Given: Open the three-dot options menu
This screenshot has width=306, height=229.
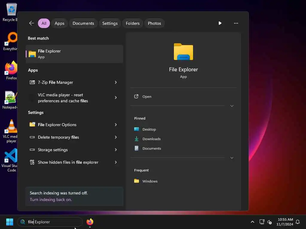Looking at the screenshot, I should 236,23.
